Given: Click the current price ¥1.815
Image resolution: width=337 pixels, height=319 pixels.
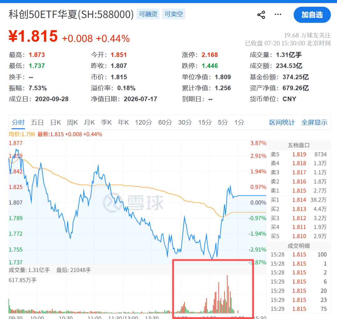Looking at the screenshot, I should 33,36.
